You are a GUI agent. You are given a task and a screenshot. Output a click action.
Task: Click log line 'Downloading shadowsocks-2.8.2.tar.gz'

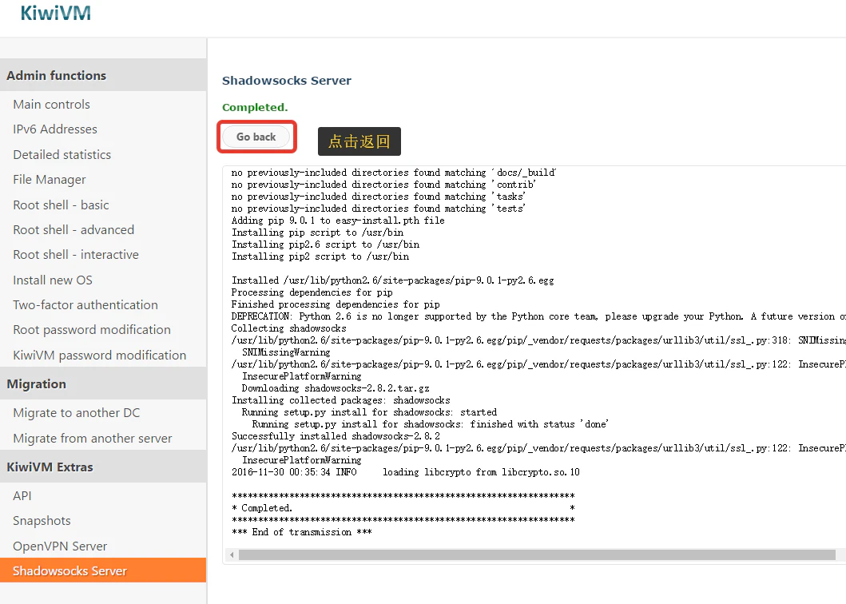(336, 388)
